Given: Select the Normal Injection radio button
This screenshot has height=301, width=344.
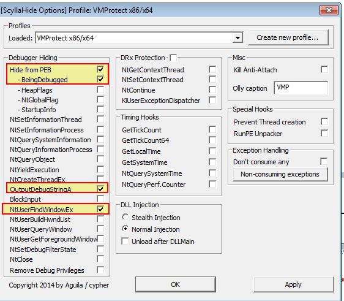Looking at the screenshot, I should tap(125, 229).
